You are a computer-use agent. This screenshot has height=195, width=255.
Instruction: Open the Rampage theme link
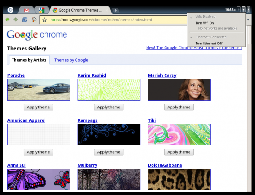[x=88, y=120]
